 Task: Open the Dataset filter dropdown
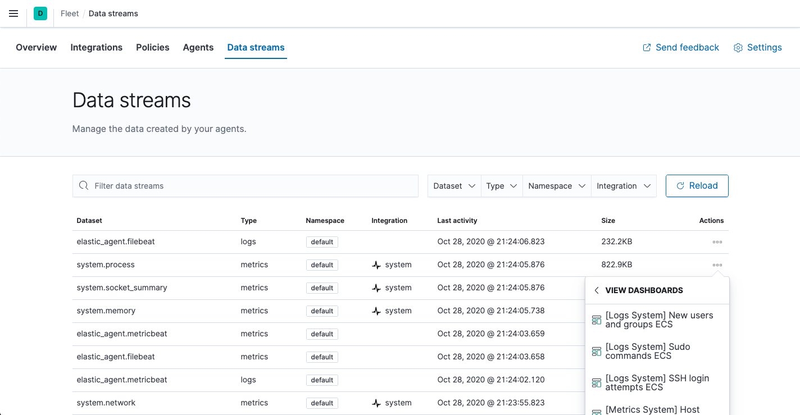click(x=453, y=185)
